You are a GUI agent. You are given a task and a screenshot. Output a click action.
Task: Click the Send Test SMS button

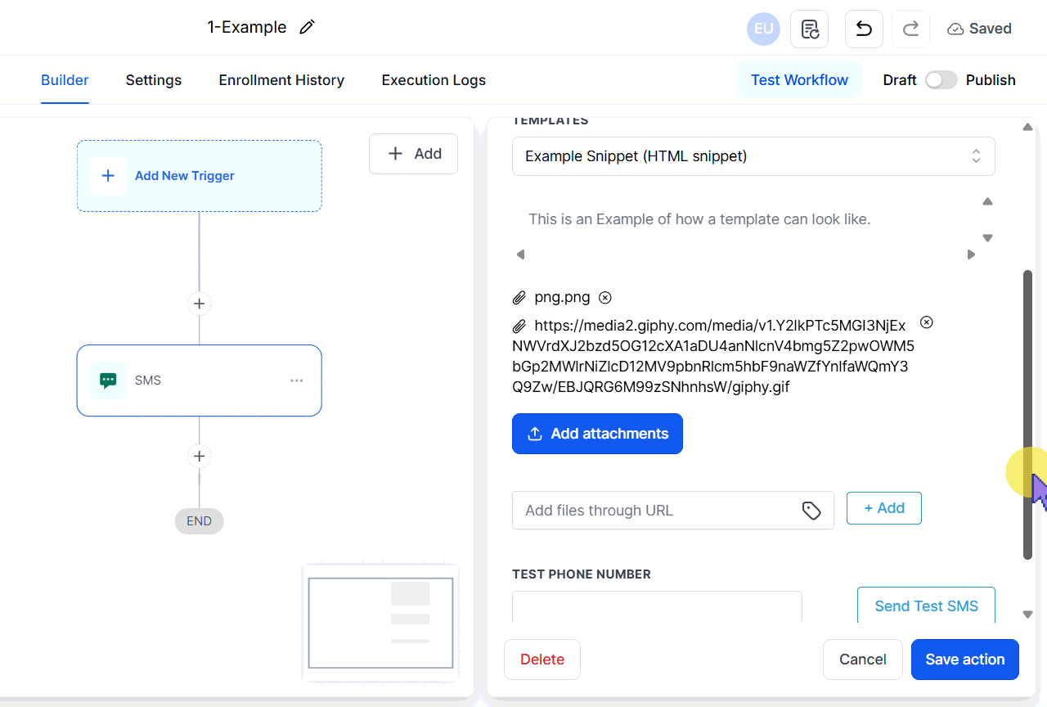click(x=926, y=606)
